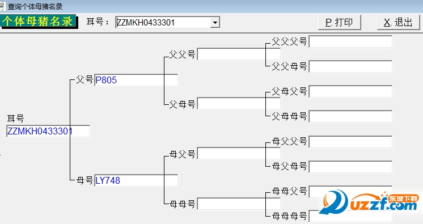Click the 父母号 input field
The image size is (423, 224).
coord(239,103)
